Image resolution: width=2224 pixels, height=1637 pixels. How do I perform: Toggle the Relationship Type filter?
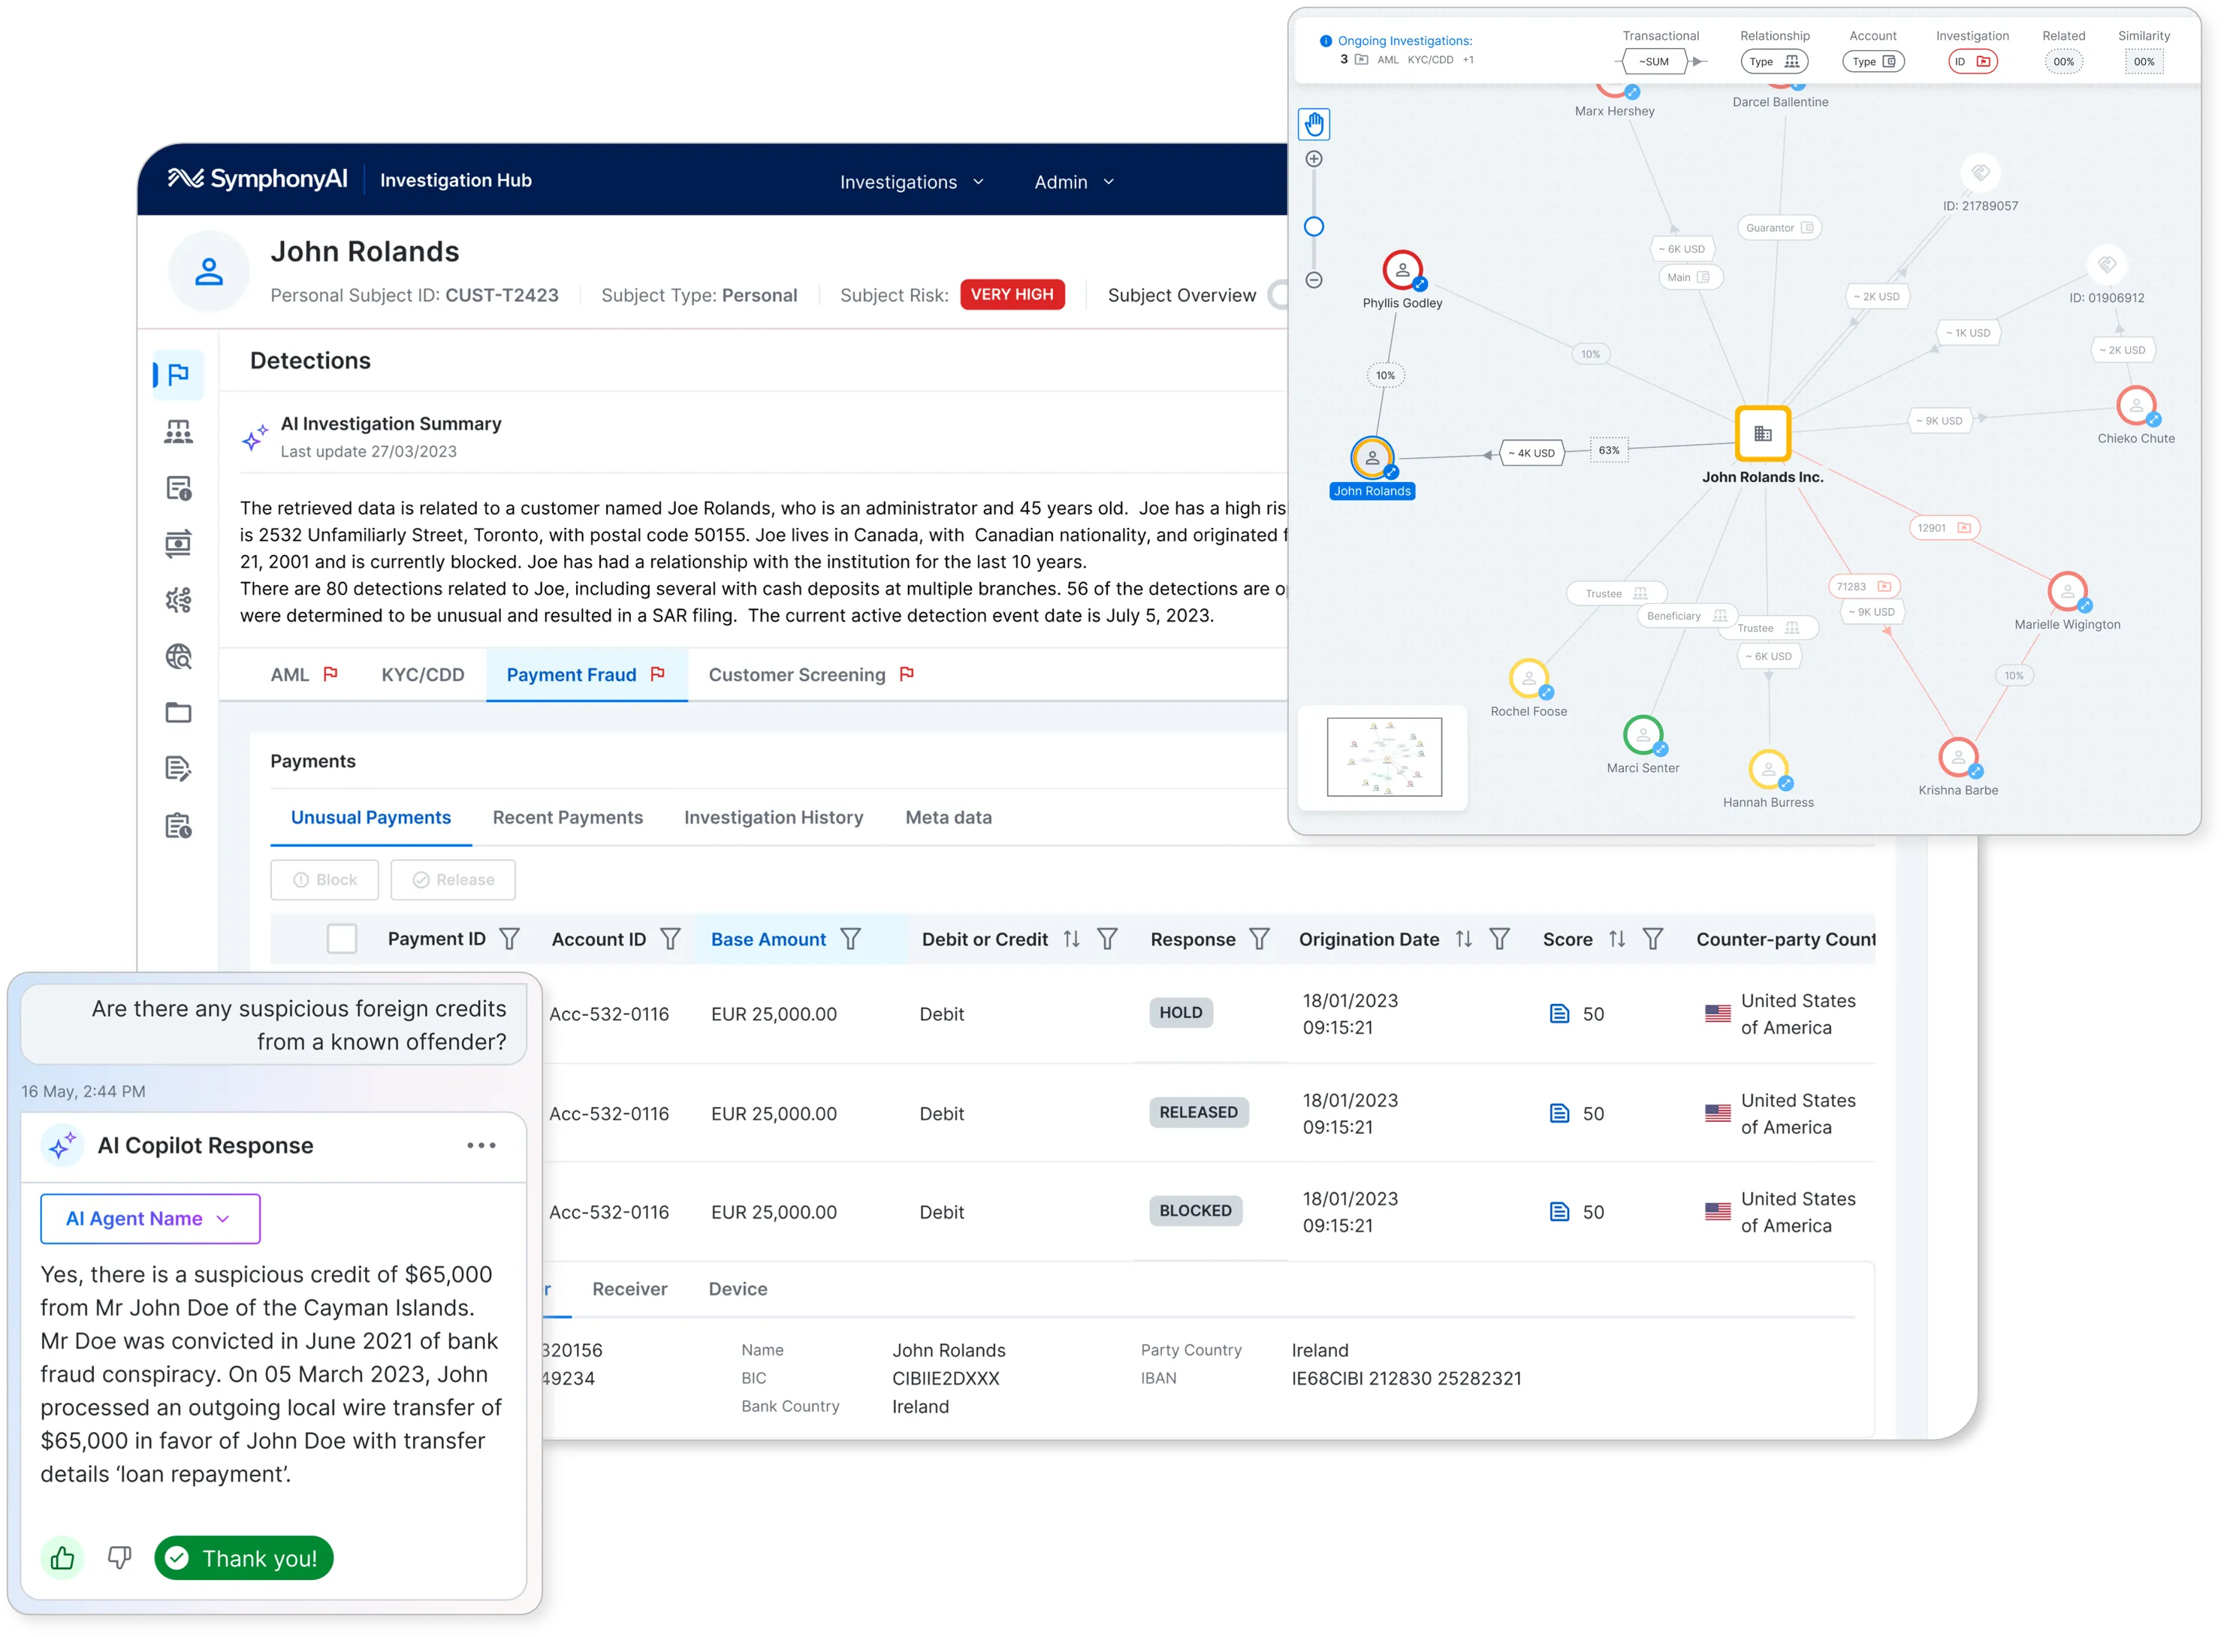click(1774, 62)
